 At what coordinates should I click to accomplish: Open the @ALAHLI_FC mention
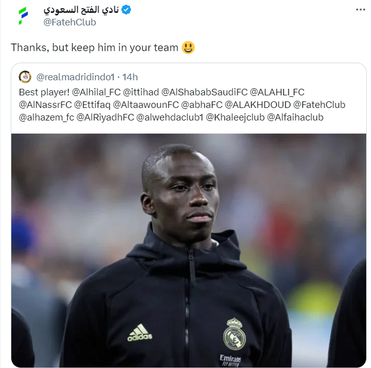[x=277, y=92]
